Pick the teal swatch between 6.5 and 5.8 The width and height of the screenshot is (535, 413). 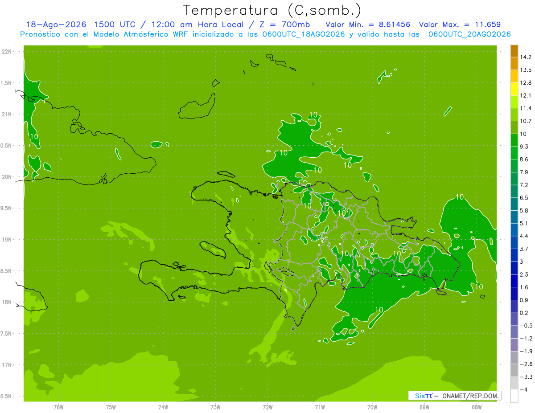[514, 204]
